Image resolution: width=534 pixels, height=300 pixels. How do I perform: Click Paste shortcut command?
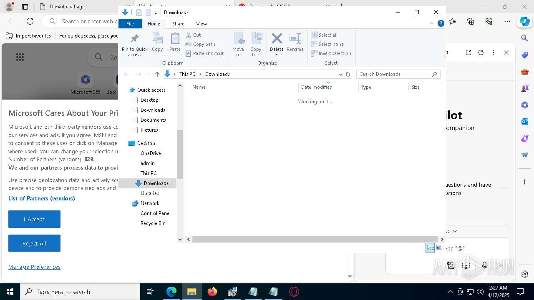click(204, 53)
